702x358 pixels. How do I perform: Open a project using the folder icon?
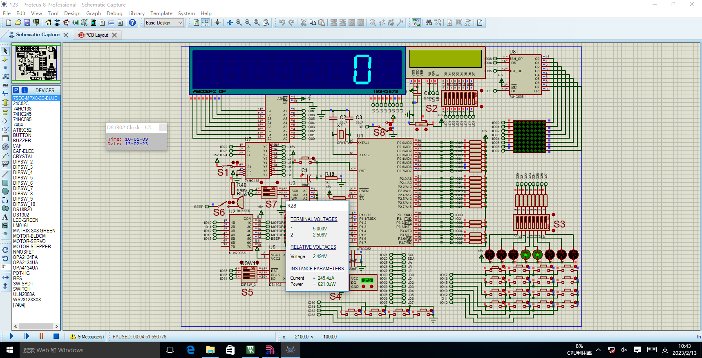[x=18, y=23]
